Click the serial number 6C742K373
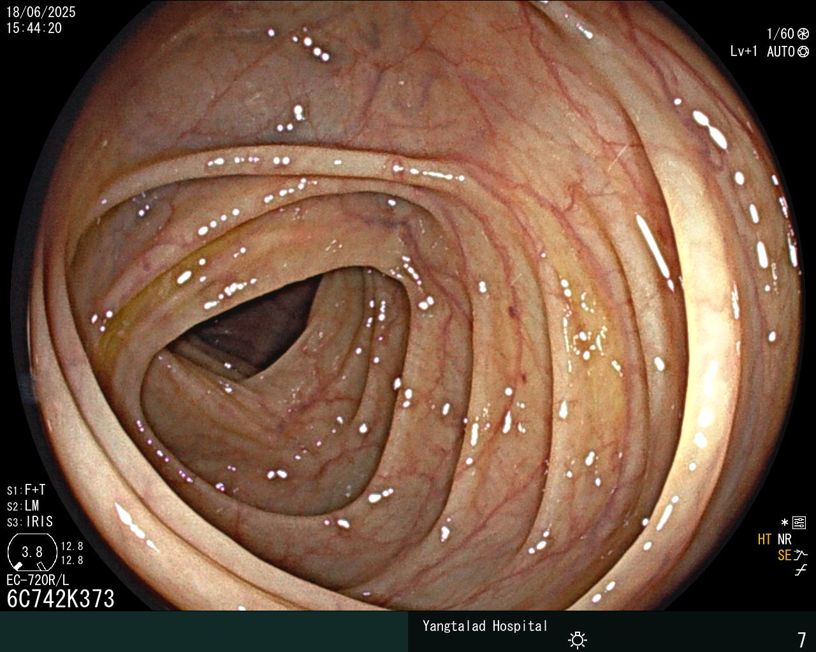 [x=61, y=599]
